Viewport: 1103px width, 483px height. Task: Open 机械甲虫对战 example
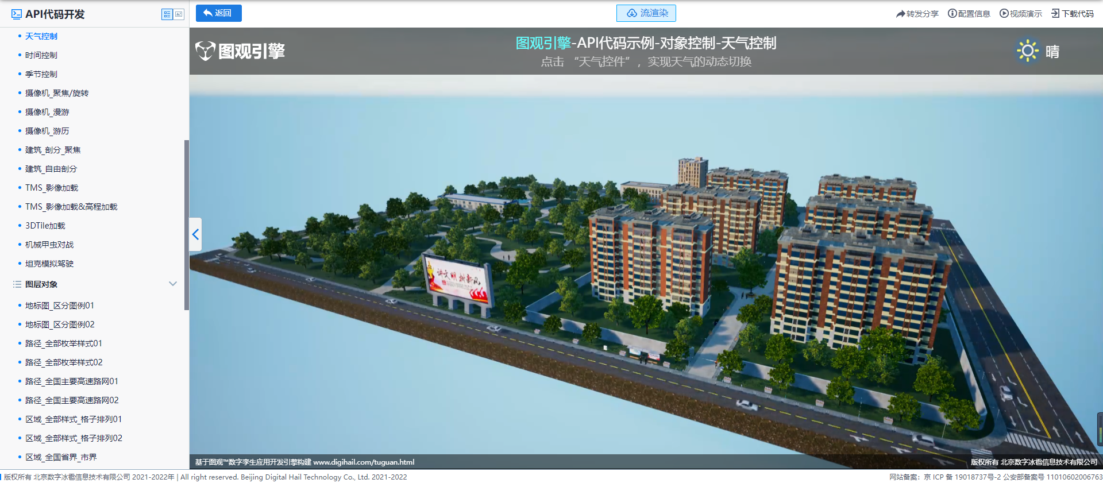49,245
